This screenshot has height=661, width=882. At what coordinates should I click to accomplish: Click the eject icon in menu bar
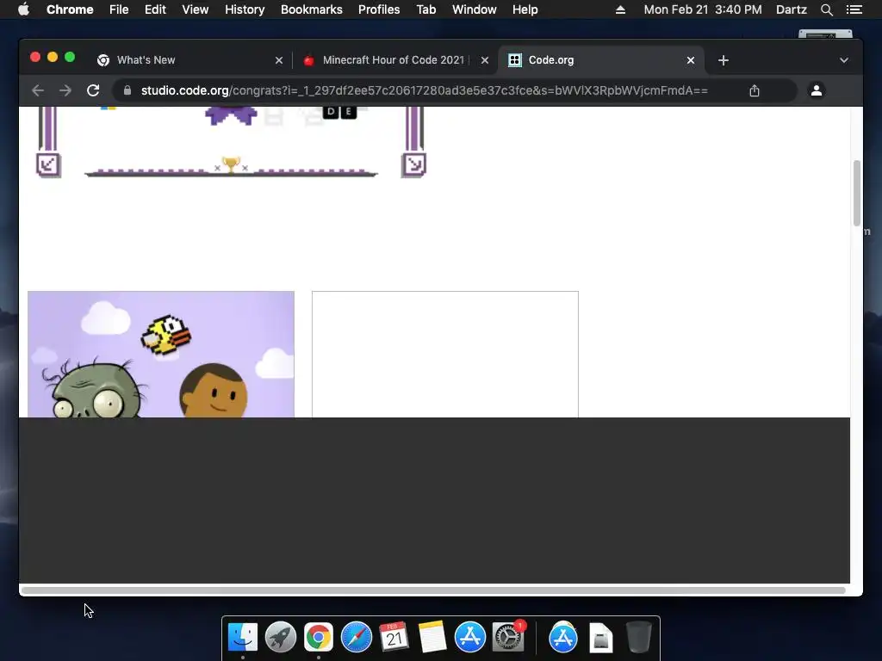tap(620, 9)
